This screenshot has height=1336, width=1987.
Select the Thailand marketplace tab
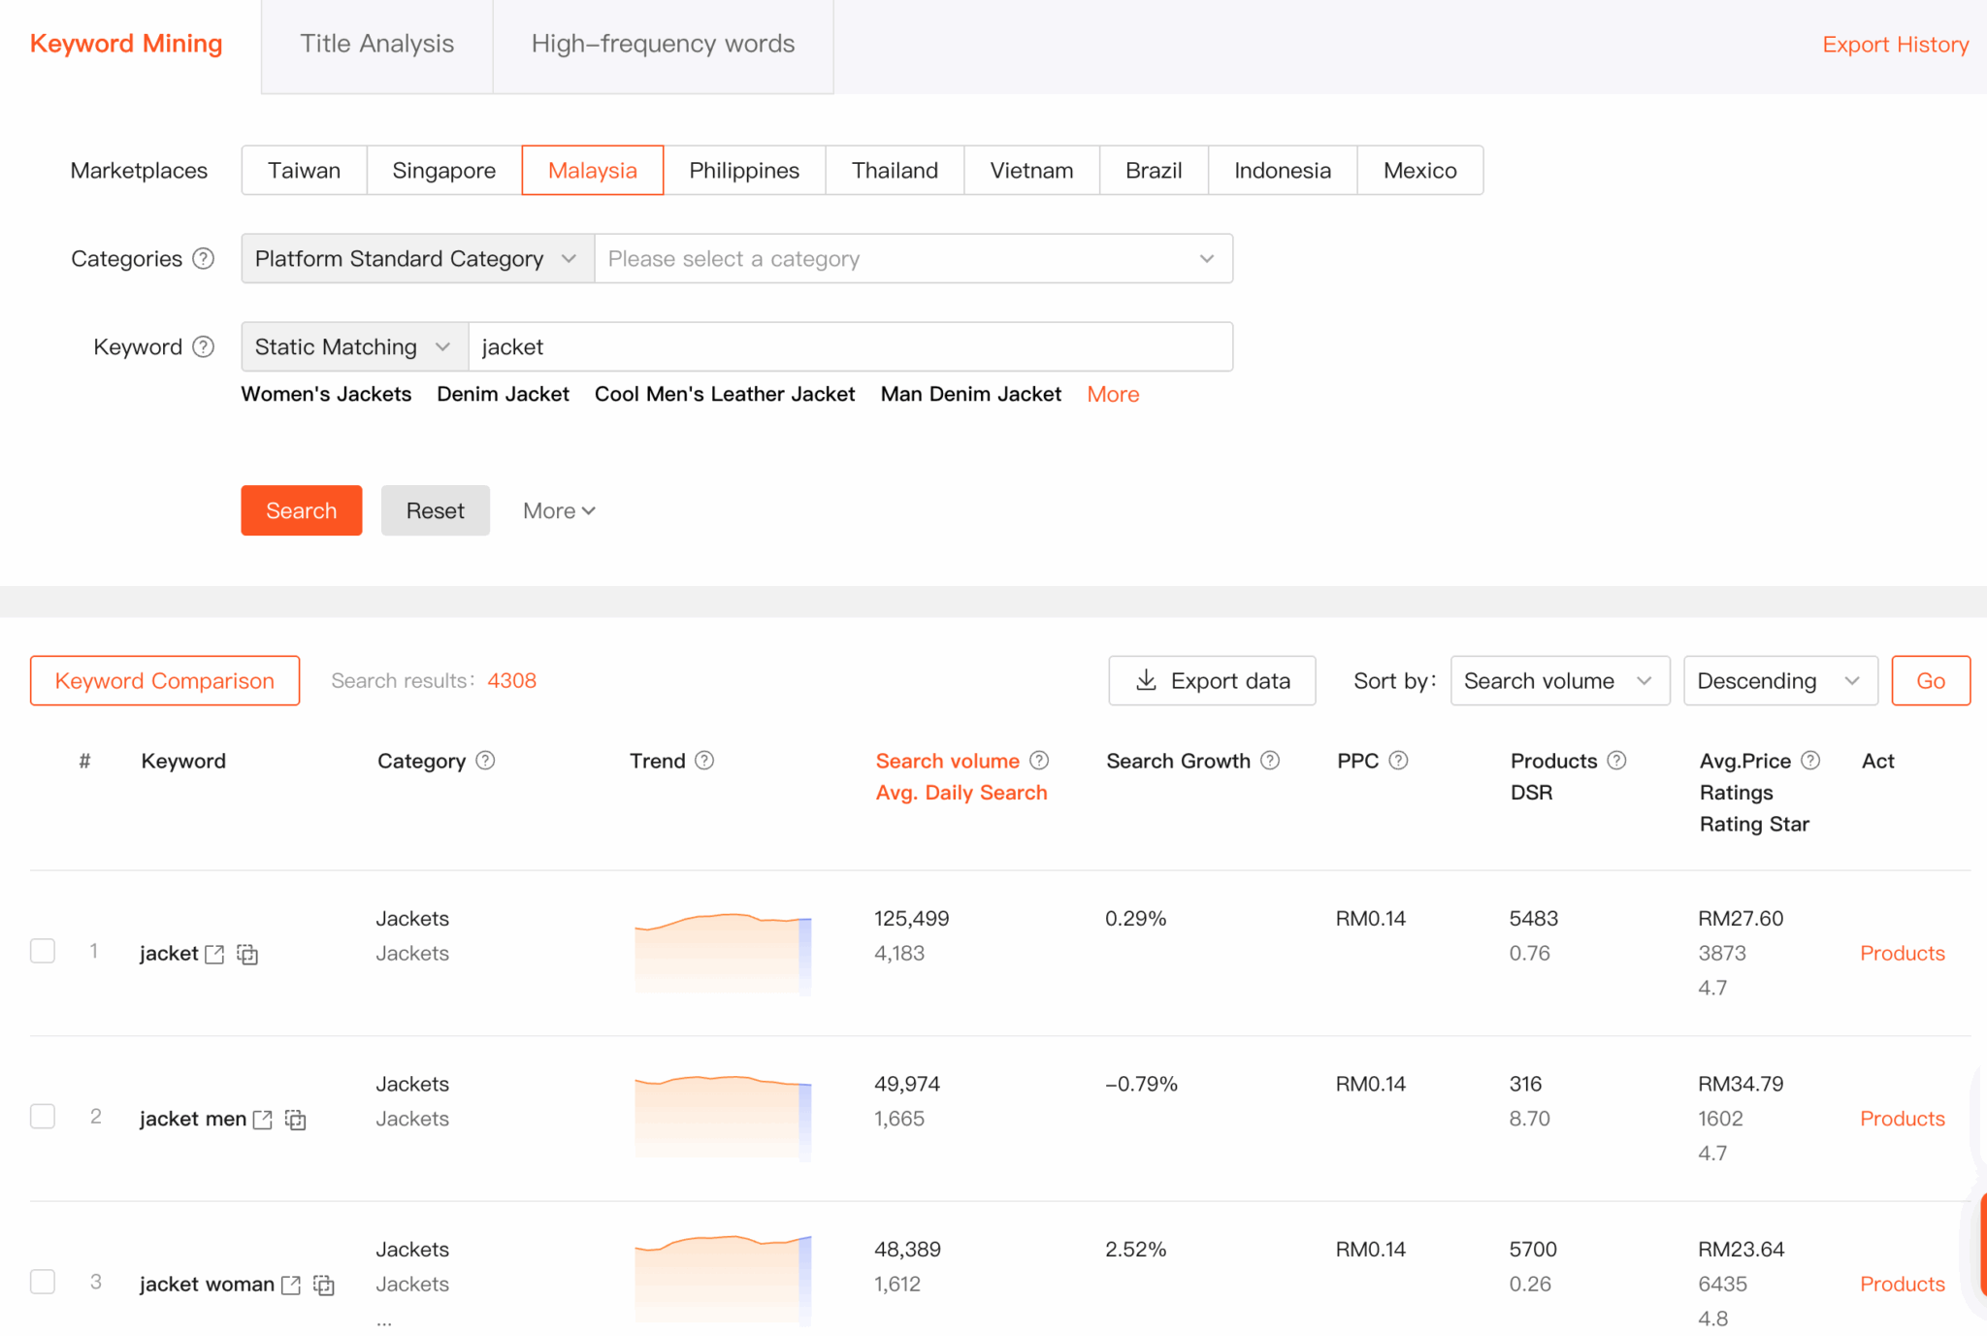(x=894, y=170)
